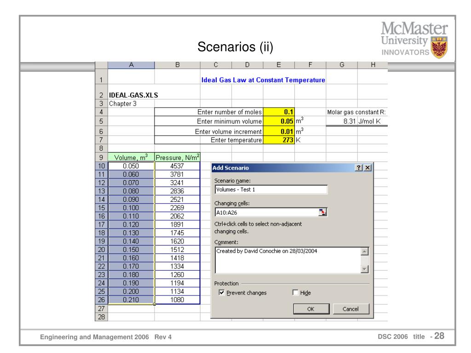Click volume cell 0.050

pos(131,166)
